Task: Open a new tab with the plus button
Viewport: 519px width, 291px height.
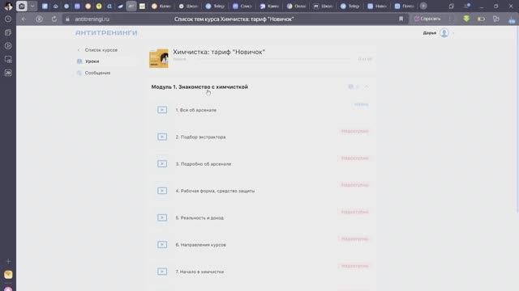Action: pyautogui.click(x=423, y=6)
